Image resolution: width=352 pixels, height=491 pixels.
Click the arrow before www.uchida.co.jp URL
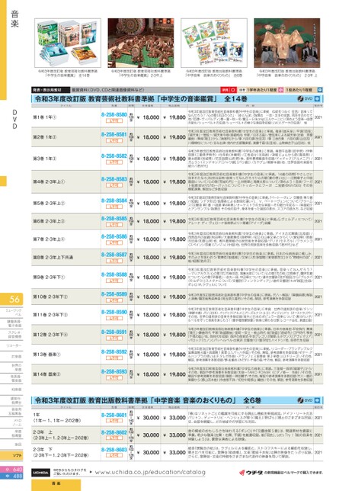pyautogui.click(x=91, y=472)
